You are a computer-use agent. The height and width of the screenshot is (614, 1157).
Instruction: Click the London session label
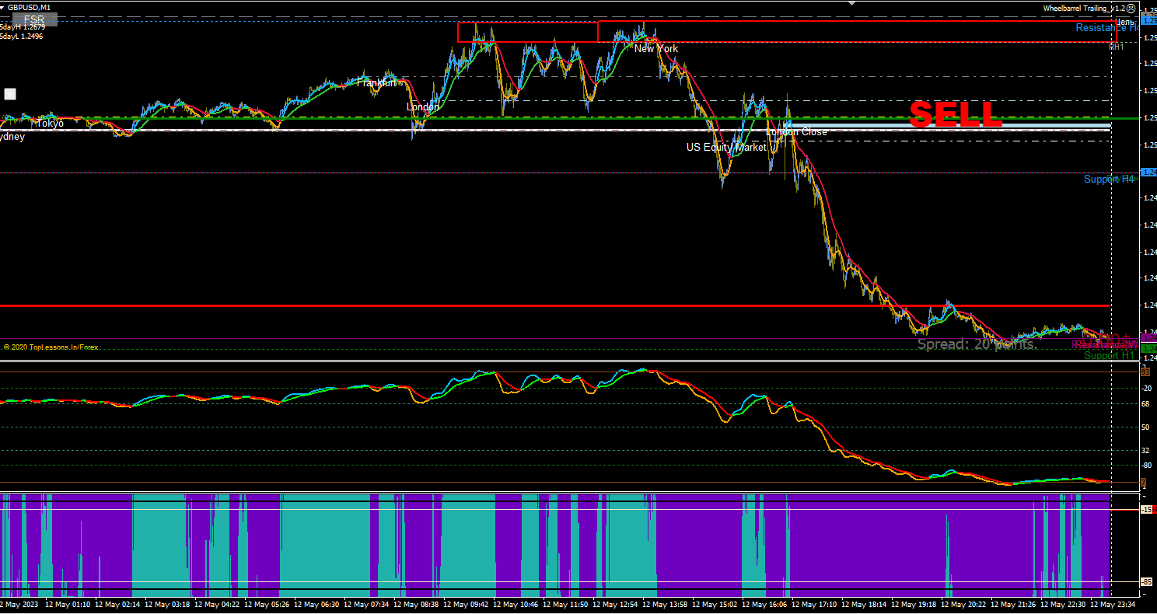423,107
